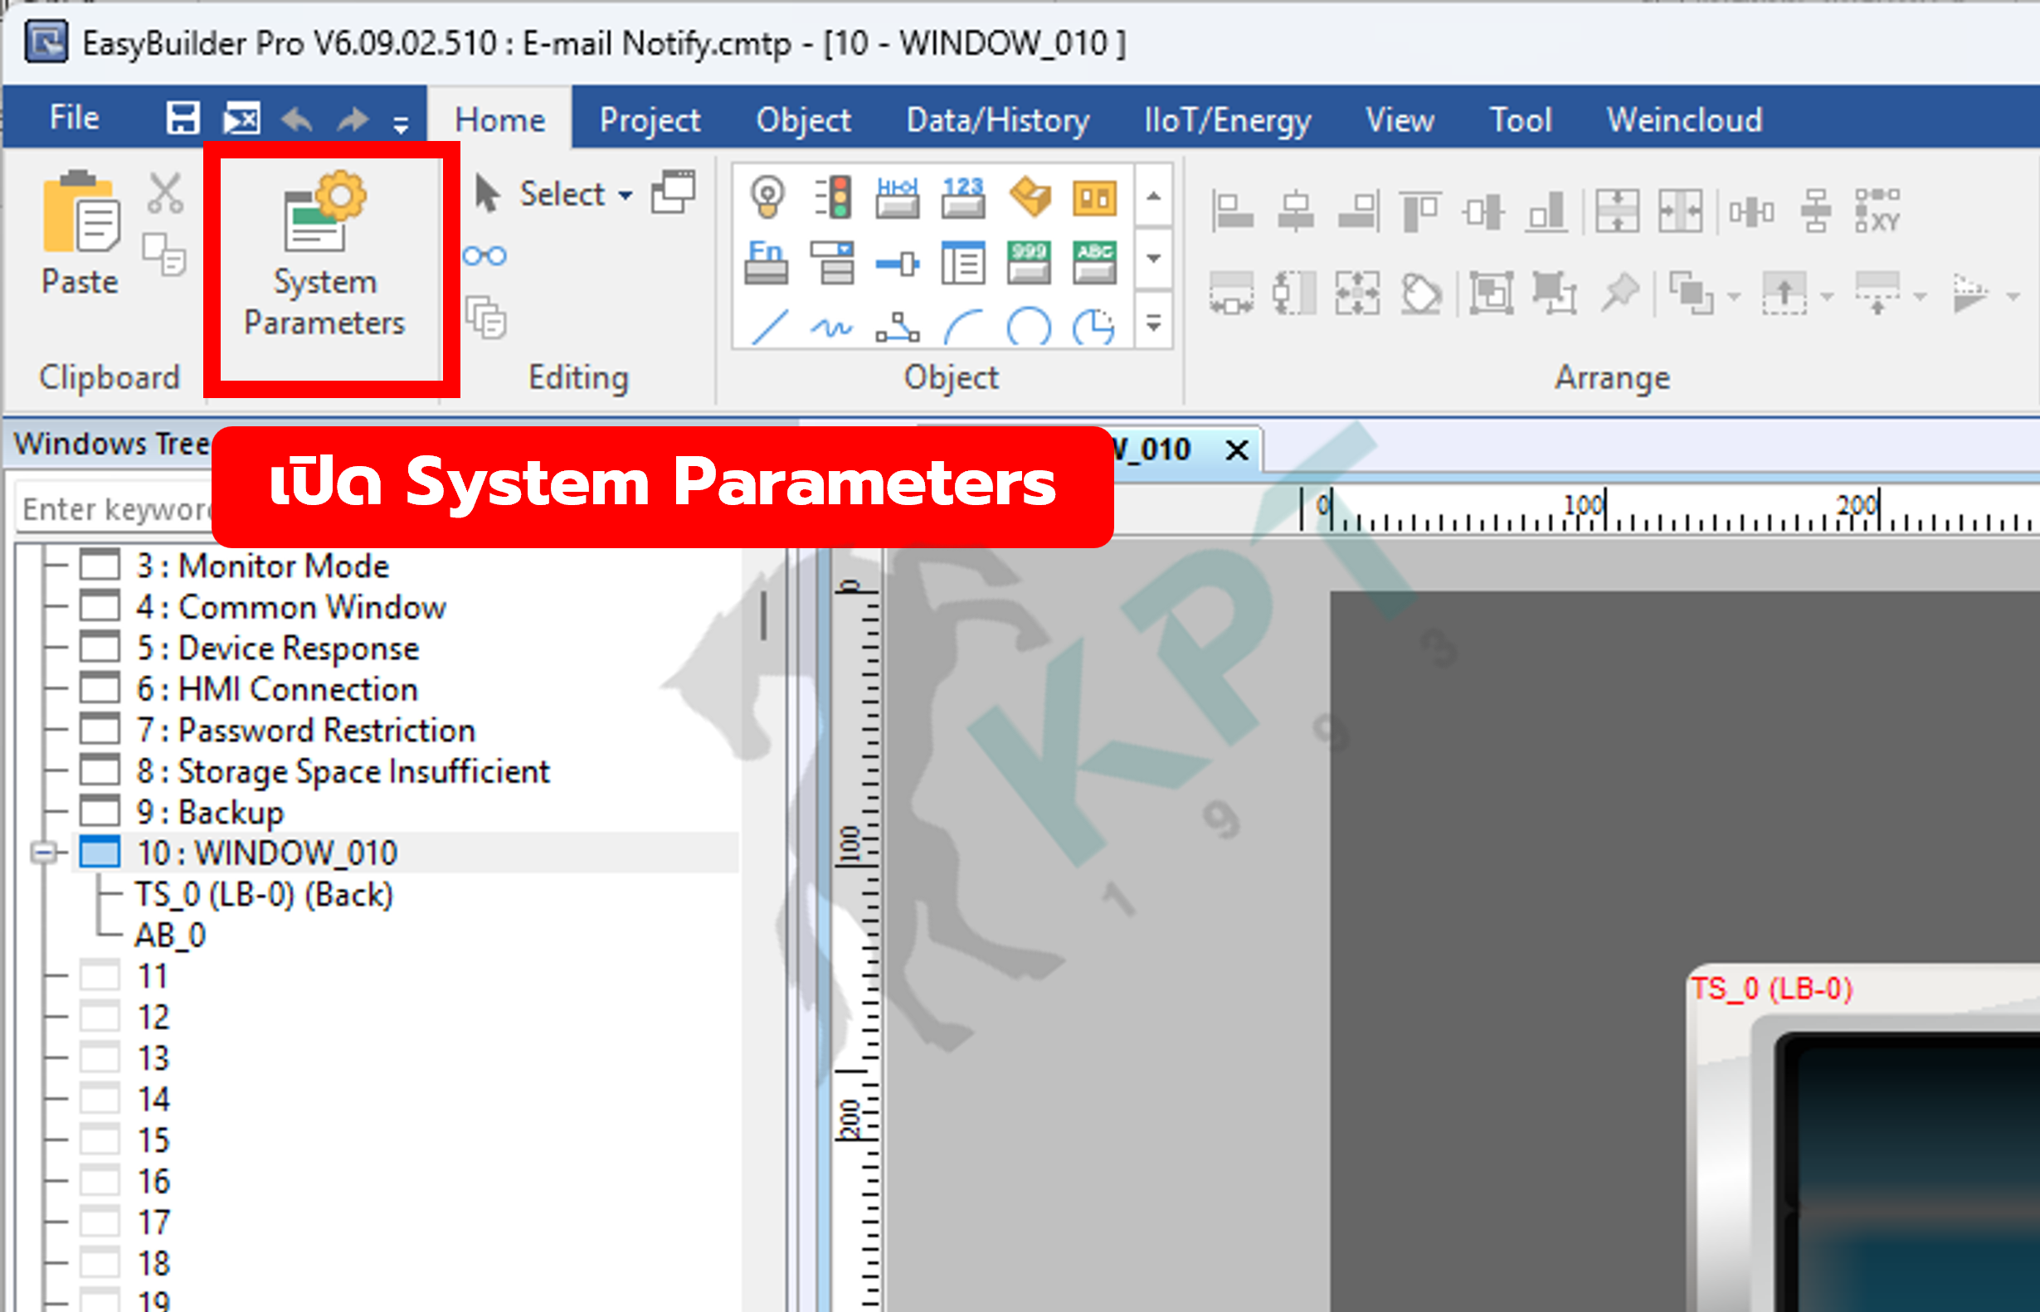
Task: Select TS_0 (LB-0) (Back) tree child
Action: [264, 895]
